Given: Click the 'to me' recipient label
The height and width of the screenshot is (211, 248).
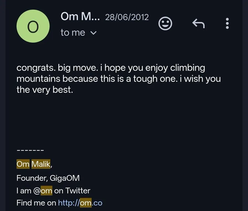Looking at the screenshot, I should [x=73, y=33].
